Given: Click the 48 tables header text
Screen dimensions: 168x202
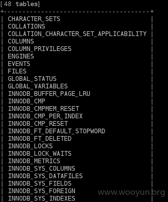Looking at the screenshot, I should tap(20, 4).
